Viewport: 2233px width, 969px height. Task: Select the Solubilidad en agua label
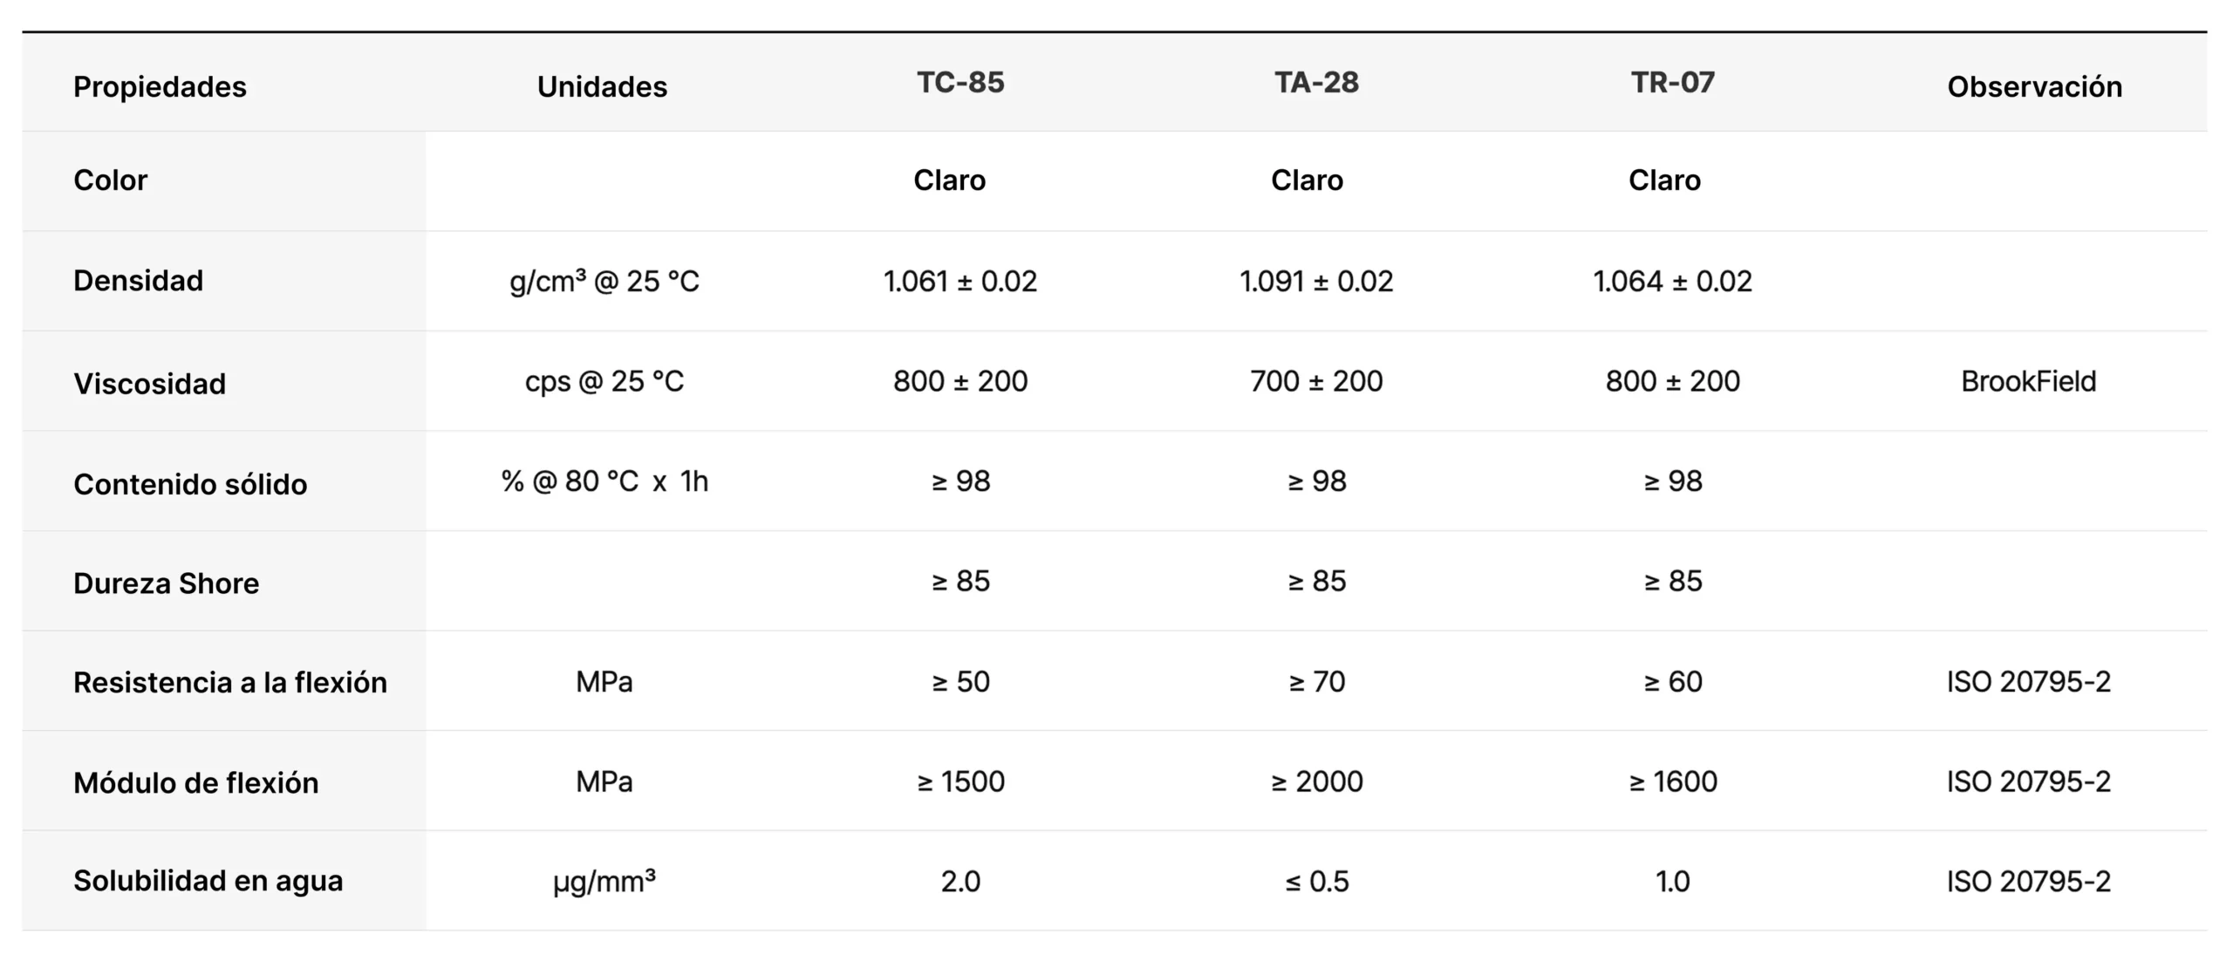coord(208,880)
